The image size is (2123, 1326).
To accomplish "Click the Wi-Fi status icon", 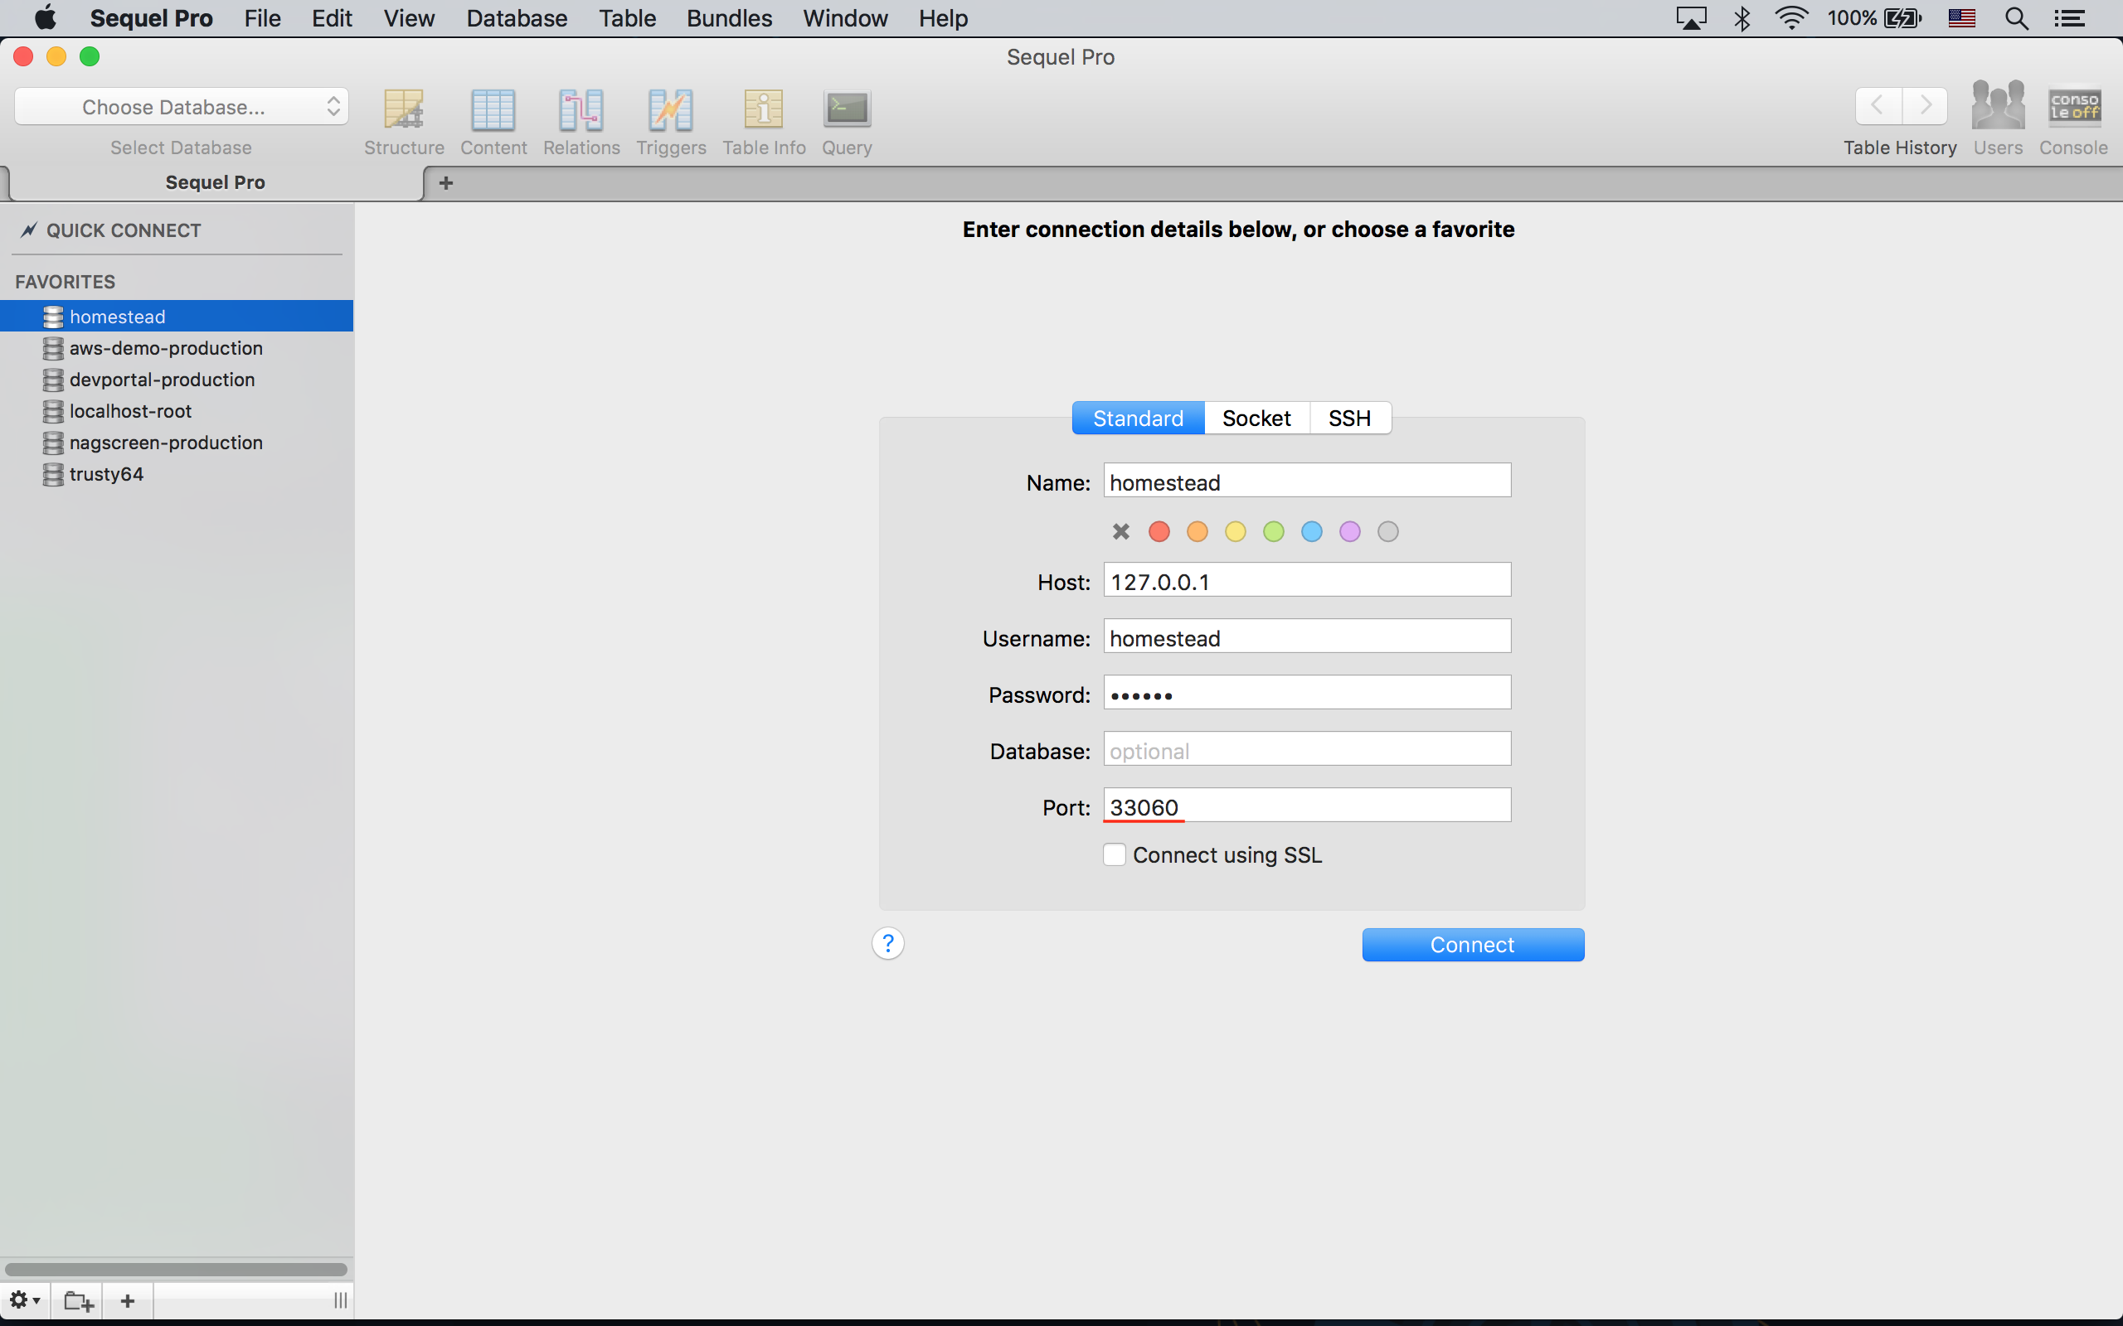I will pos(1790,18).
